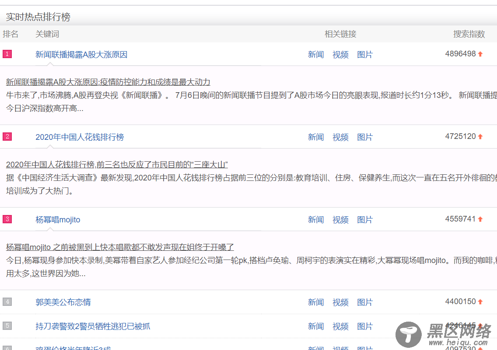
Task: Open 新闻 link for 新闻联播揭露A股大涨原因
Action: [316, 55]
